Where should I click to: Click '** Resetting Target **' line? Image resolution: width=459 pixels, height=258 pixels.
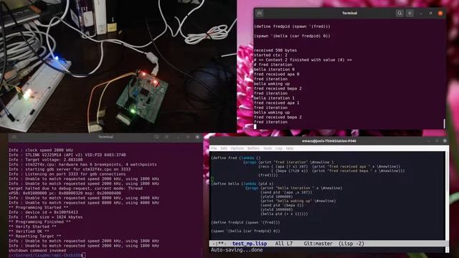click(35, 236)
